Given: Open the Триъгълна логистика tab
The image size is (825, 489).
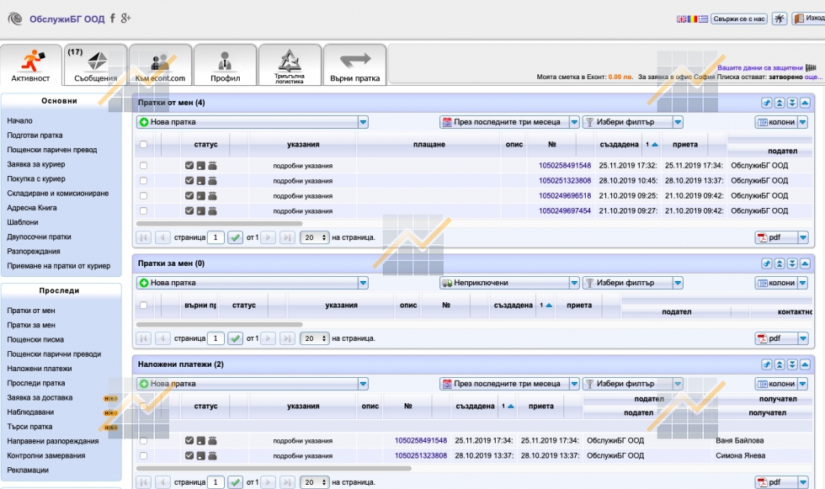Looking at the screenshot, I should [290, 65].
